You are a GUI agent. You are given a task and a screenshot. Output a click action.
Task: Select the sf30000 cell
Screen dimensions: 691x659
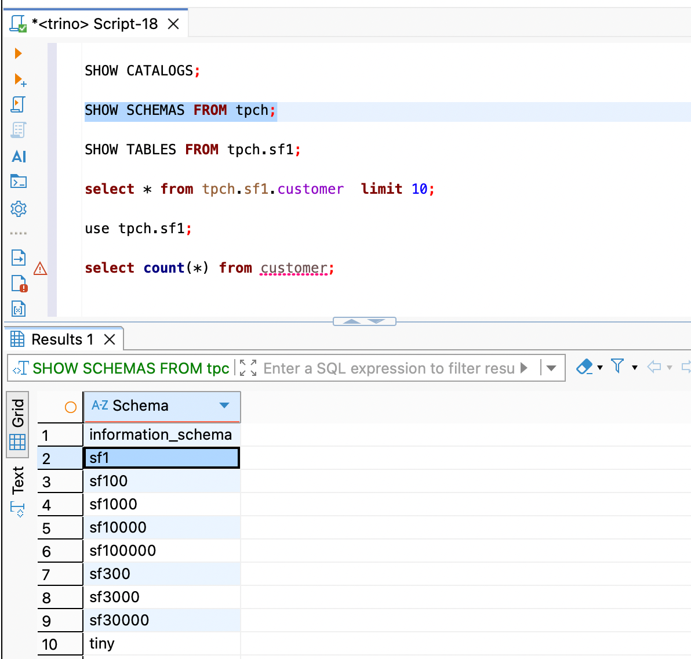pos(162,620)
